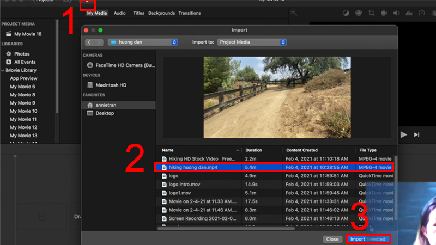Open My Movie 8 event
The image size is (436, 245).
pos(22,95)
